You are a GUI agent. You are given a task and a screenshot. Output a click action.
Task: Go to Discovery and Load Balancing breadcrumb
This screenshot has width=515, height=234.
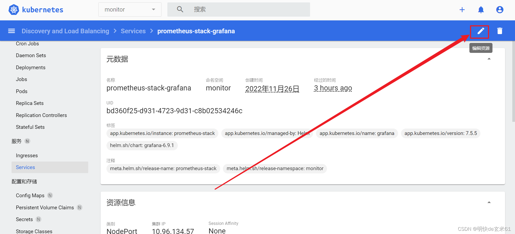click(x=65, y=31)
